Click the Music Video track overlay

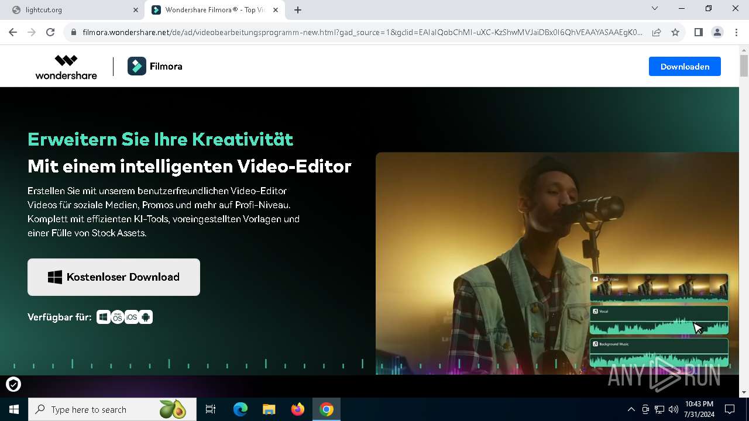pos(659,288)
